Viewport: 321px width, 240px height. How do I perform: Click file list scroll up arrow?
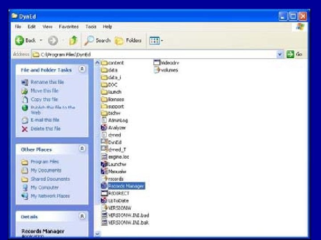98,63
